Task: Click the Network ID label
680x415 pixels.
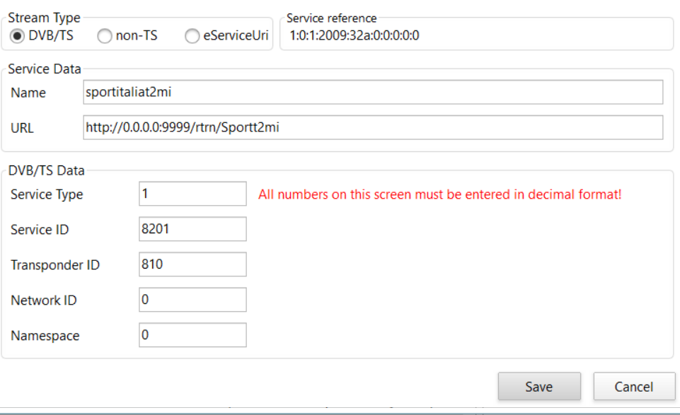Action: pyautogui.click(x=44, y=300)
